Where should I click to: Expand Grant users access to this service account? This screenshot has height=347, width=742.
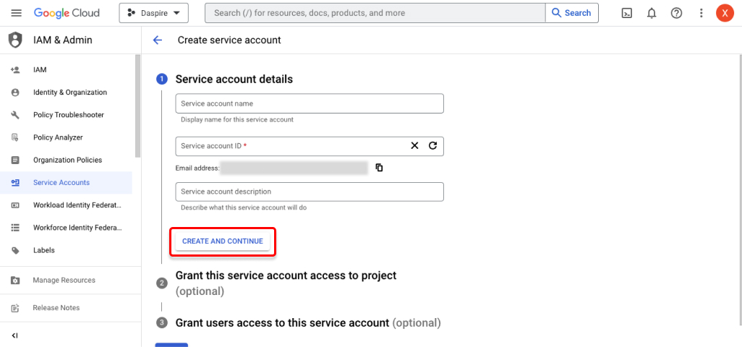(x=308, y=323)
